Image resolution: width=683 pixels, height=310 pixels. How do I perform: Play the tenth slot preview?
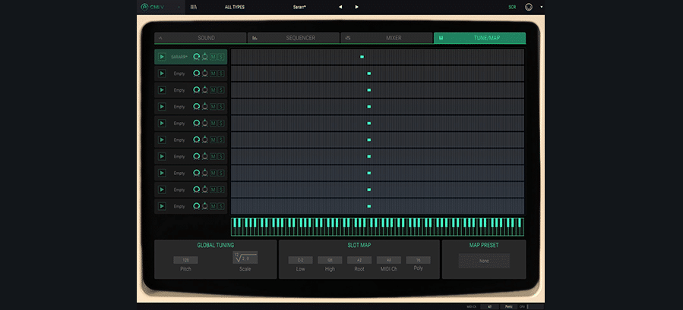point(162,206)
